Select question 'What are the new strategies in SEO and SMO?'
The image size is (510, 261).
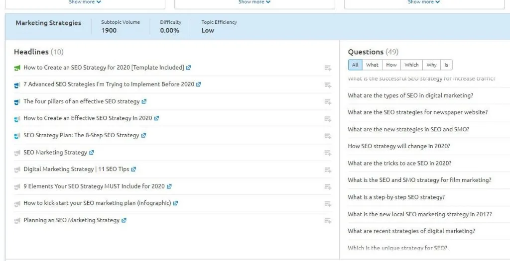408,129
